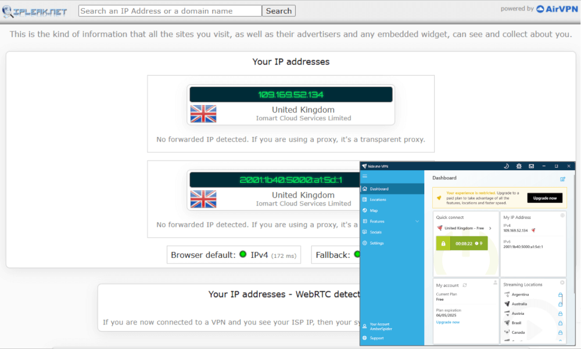Click the Your Account AmberSpider entry

392,326
